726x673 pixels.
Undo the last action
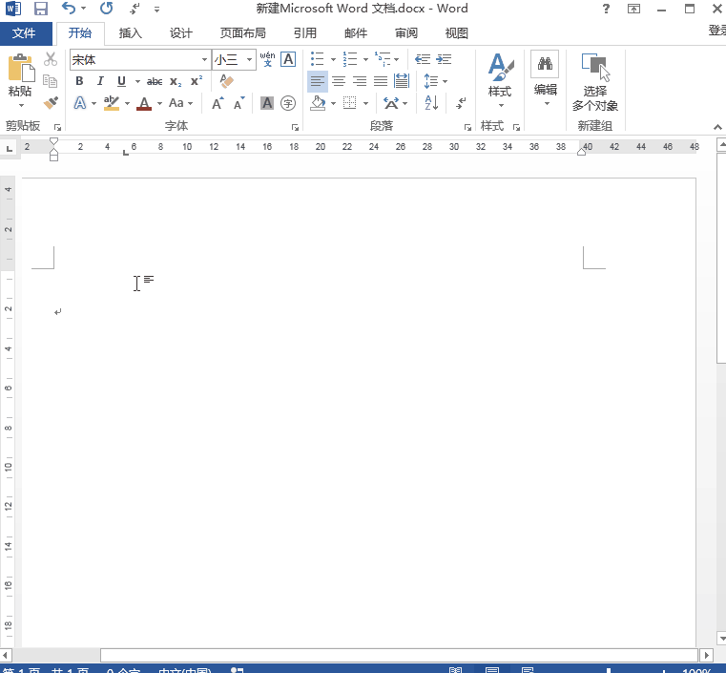pos(68,9)
